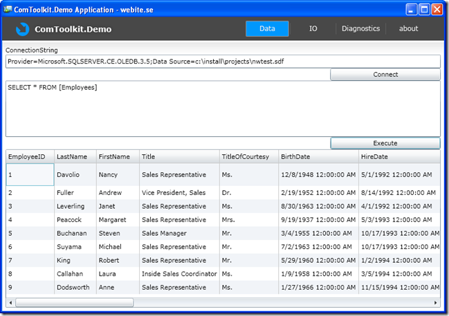Select the Diagnostics tab

(x=360, y=29)
